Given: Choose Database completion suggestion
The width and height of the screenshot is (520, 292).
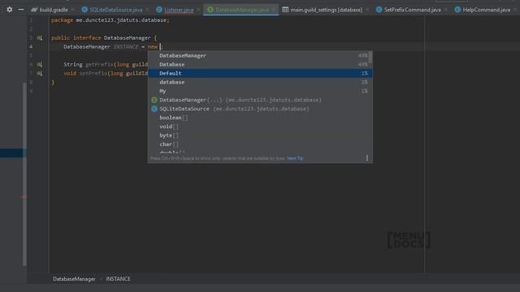Looking at the screenshot, I should tap(260, 65).
